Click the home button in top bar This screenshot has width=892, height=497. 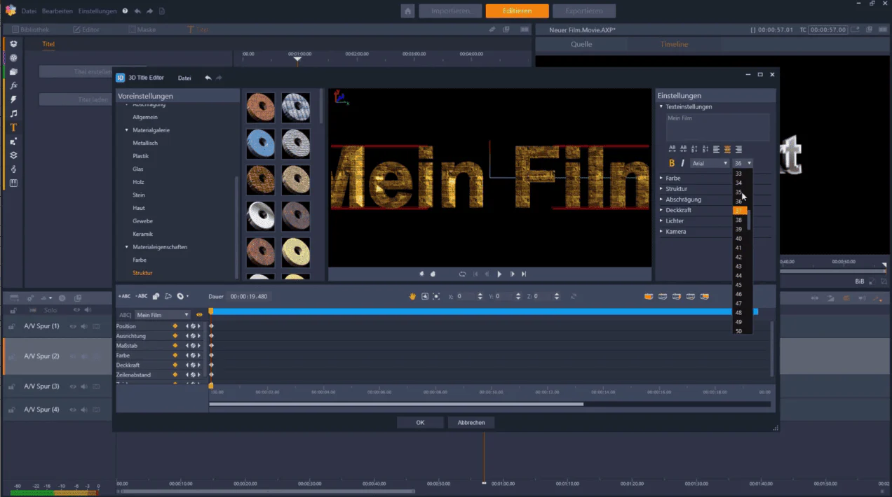tap(407, 11)
